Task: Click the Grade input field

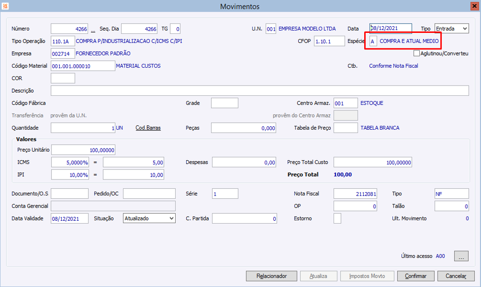Action: point(225,103)
